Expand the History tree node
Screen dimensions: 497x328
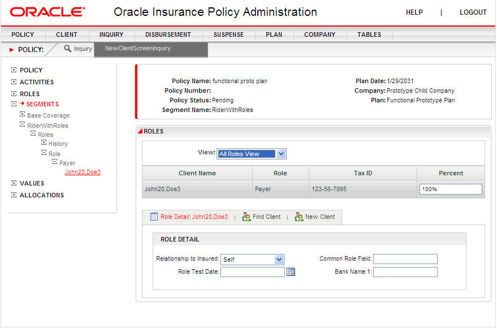click(44, 143)
